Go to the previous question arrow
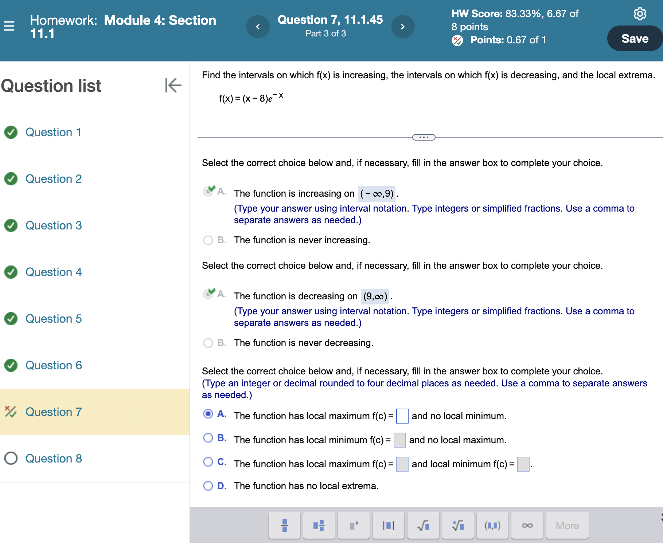Screen dimensions: 663x543 258,26
